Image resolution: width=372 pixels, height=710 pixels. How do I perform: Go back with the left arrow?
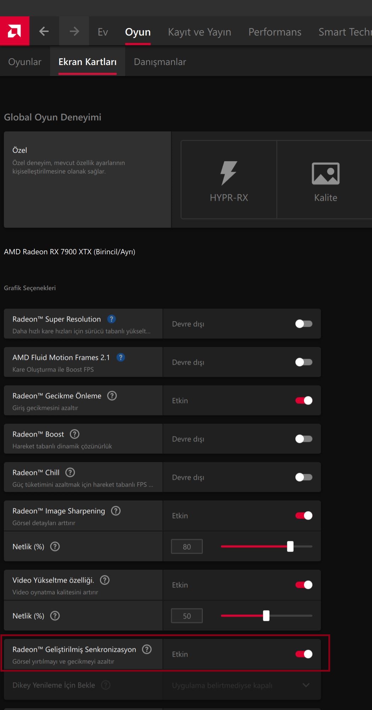pos(44,31)
